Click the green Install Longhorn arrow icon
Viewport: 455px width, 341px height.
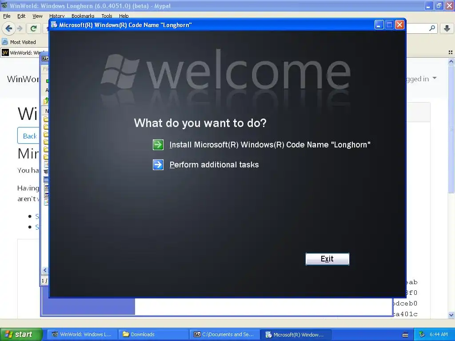click(x=158, y=144)
